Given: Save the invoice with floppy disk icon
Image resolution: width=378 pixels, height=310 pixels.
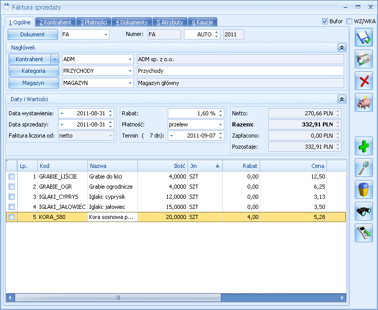Looking at the screenshot, I should click(364, 37).
